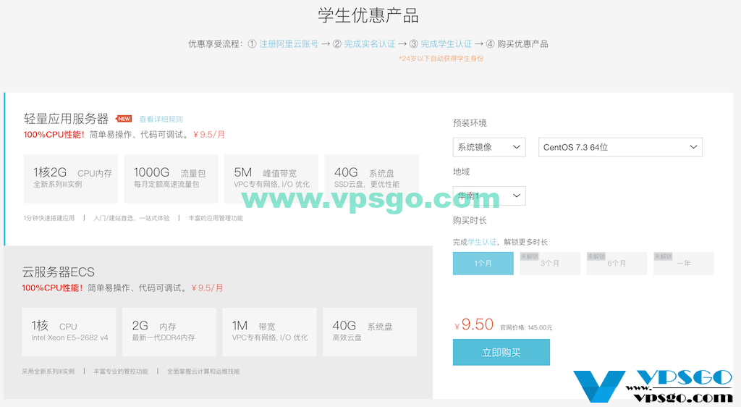Click 官网价格: 145.00元 text
Screen dimensions: 741x407
(526, 327)
